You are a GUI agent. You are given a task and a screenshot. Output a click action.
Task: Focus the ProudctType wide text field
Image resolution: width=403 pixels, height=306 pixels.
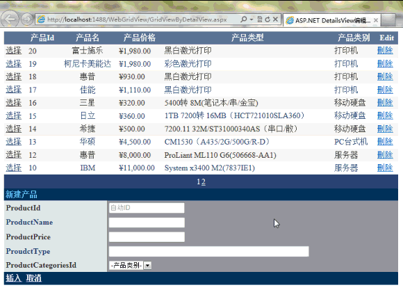[x=208, y=252]
